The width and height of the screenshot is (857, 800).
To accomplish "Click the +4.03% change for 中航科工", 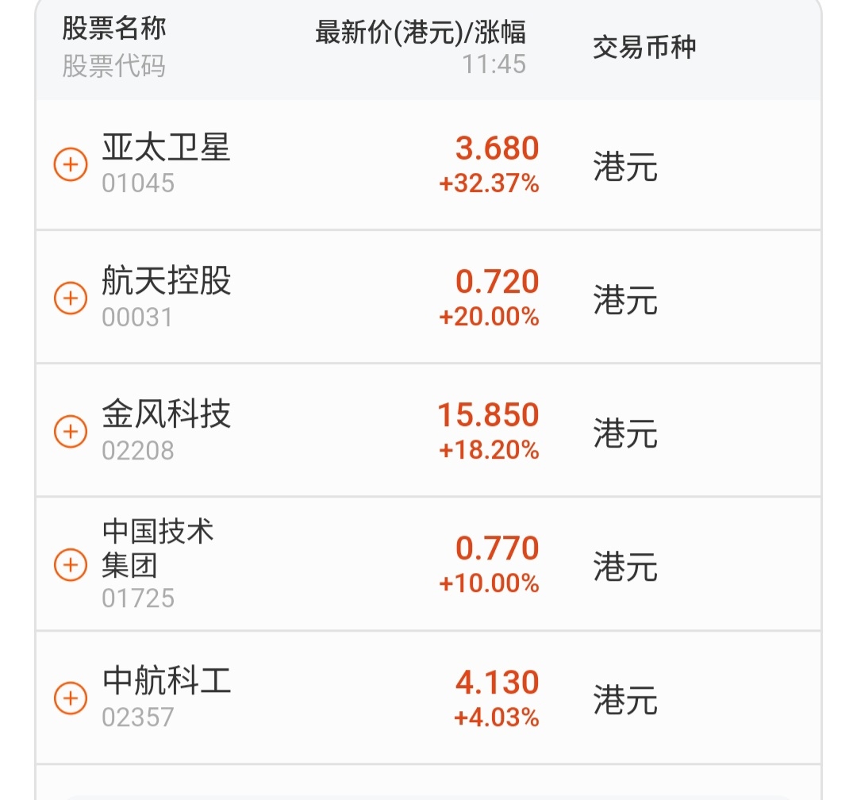I will [496, 717].
